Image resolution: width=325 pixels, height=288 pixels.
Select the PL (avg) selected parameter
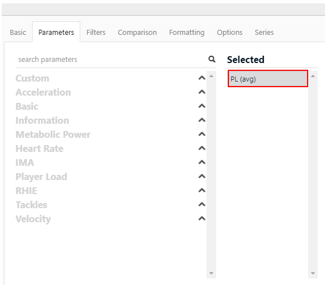coord(268,79)
